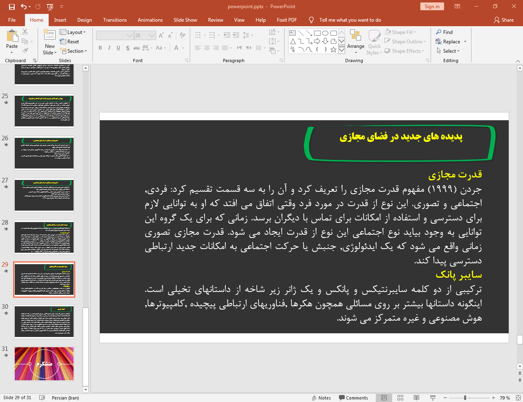Click the Reset slide button

[69, 41]
